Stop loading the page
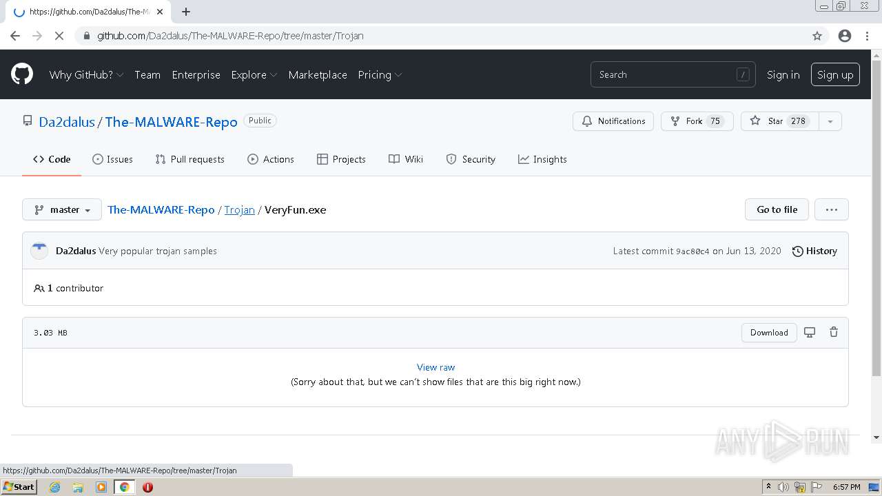 click(x=59, y=36)
